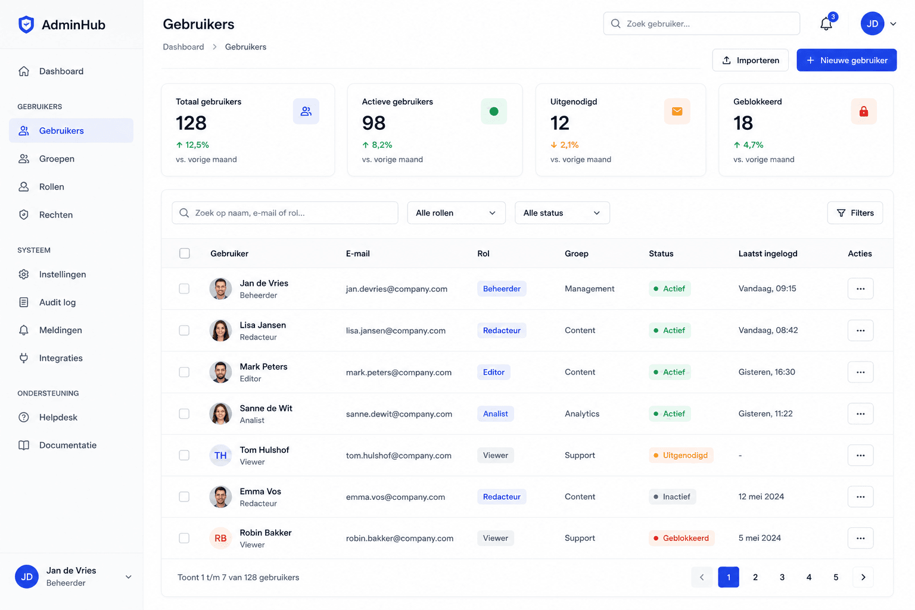The image size is (915, 610).
Task: Go to page 5
Action: point(836,577)
